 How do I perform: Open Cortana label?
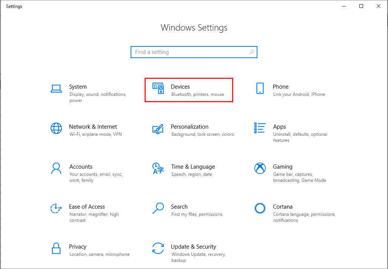(283, 207)
